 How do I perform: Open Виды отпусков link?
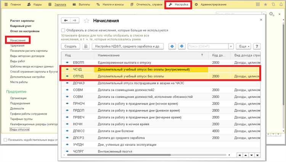click(19, 129)
